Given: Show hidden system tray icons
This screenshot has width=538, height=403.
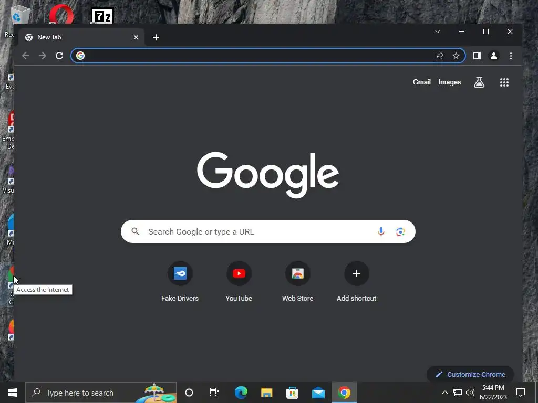Looking at the screenshot, I should (x=444, y=393).
